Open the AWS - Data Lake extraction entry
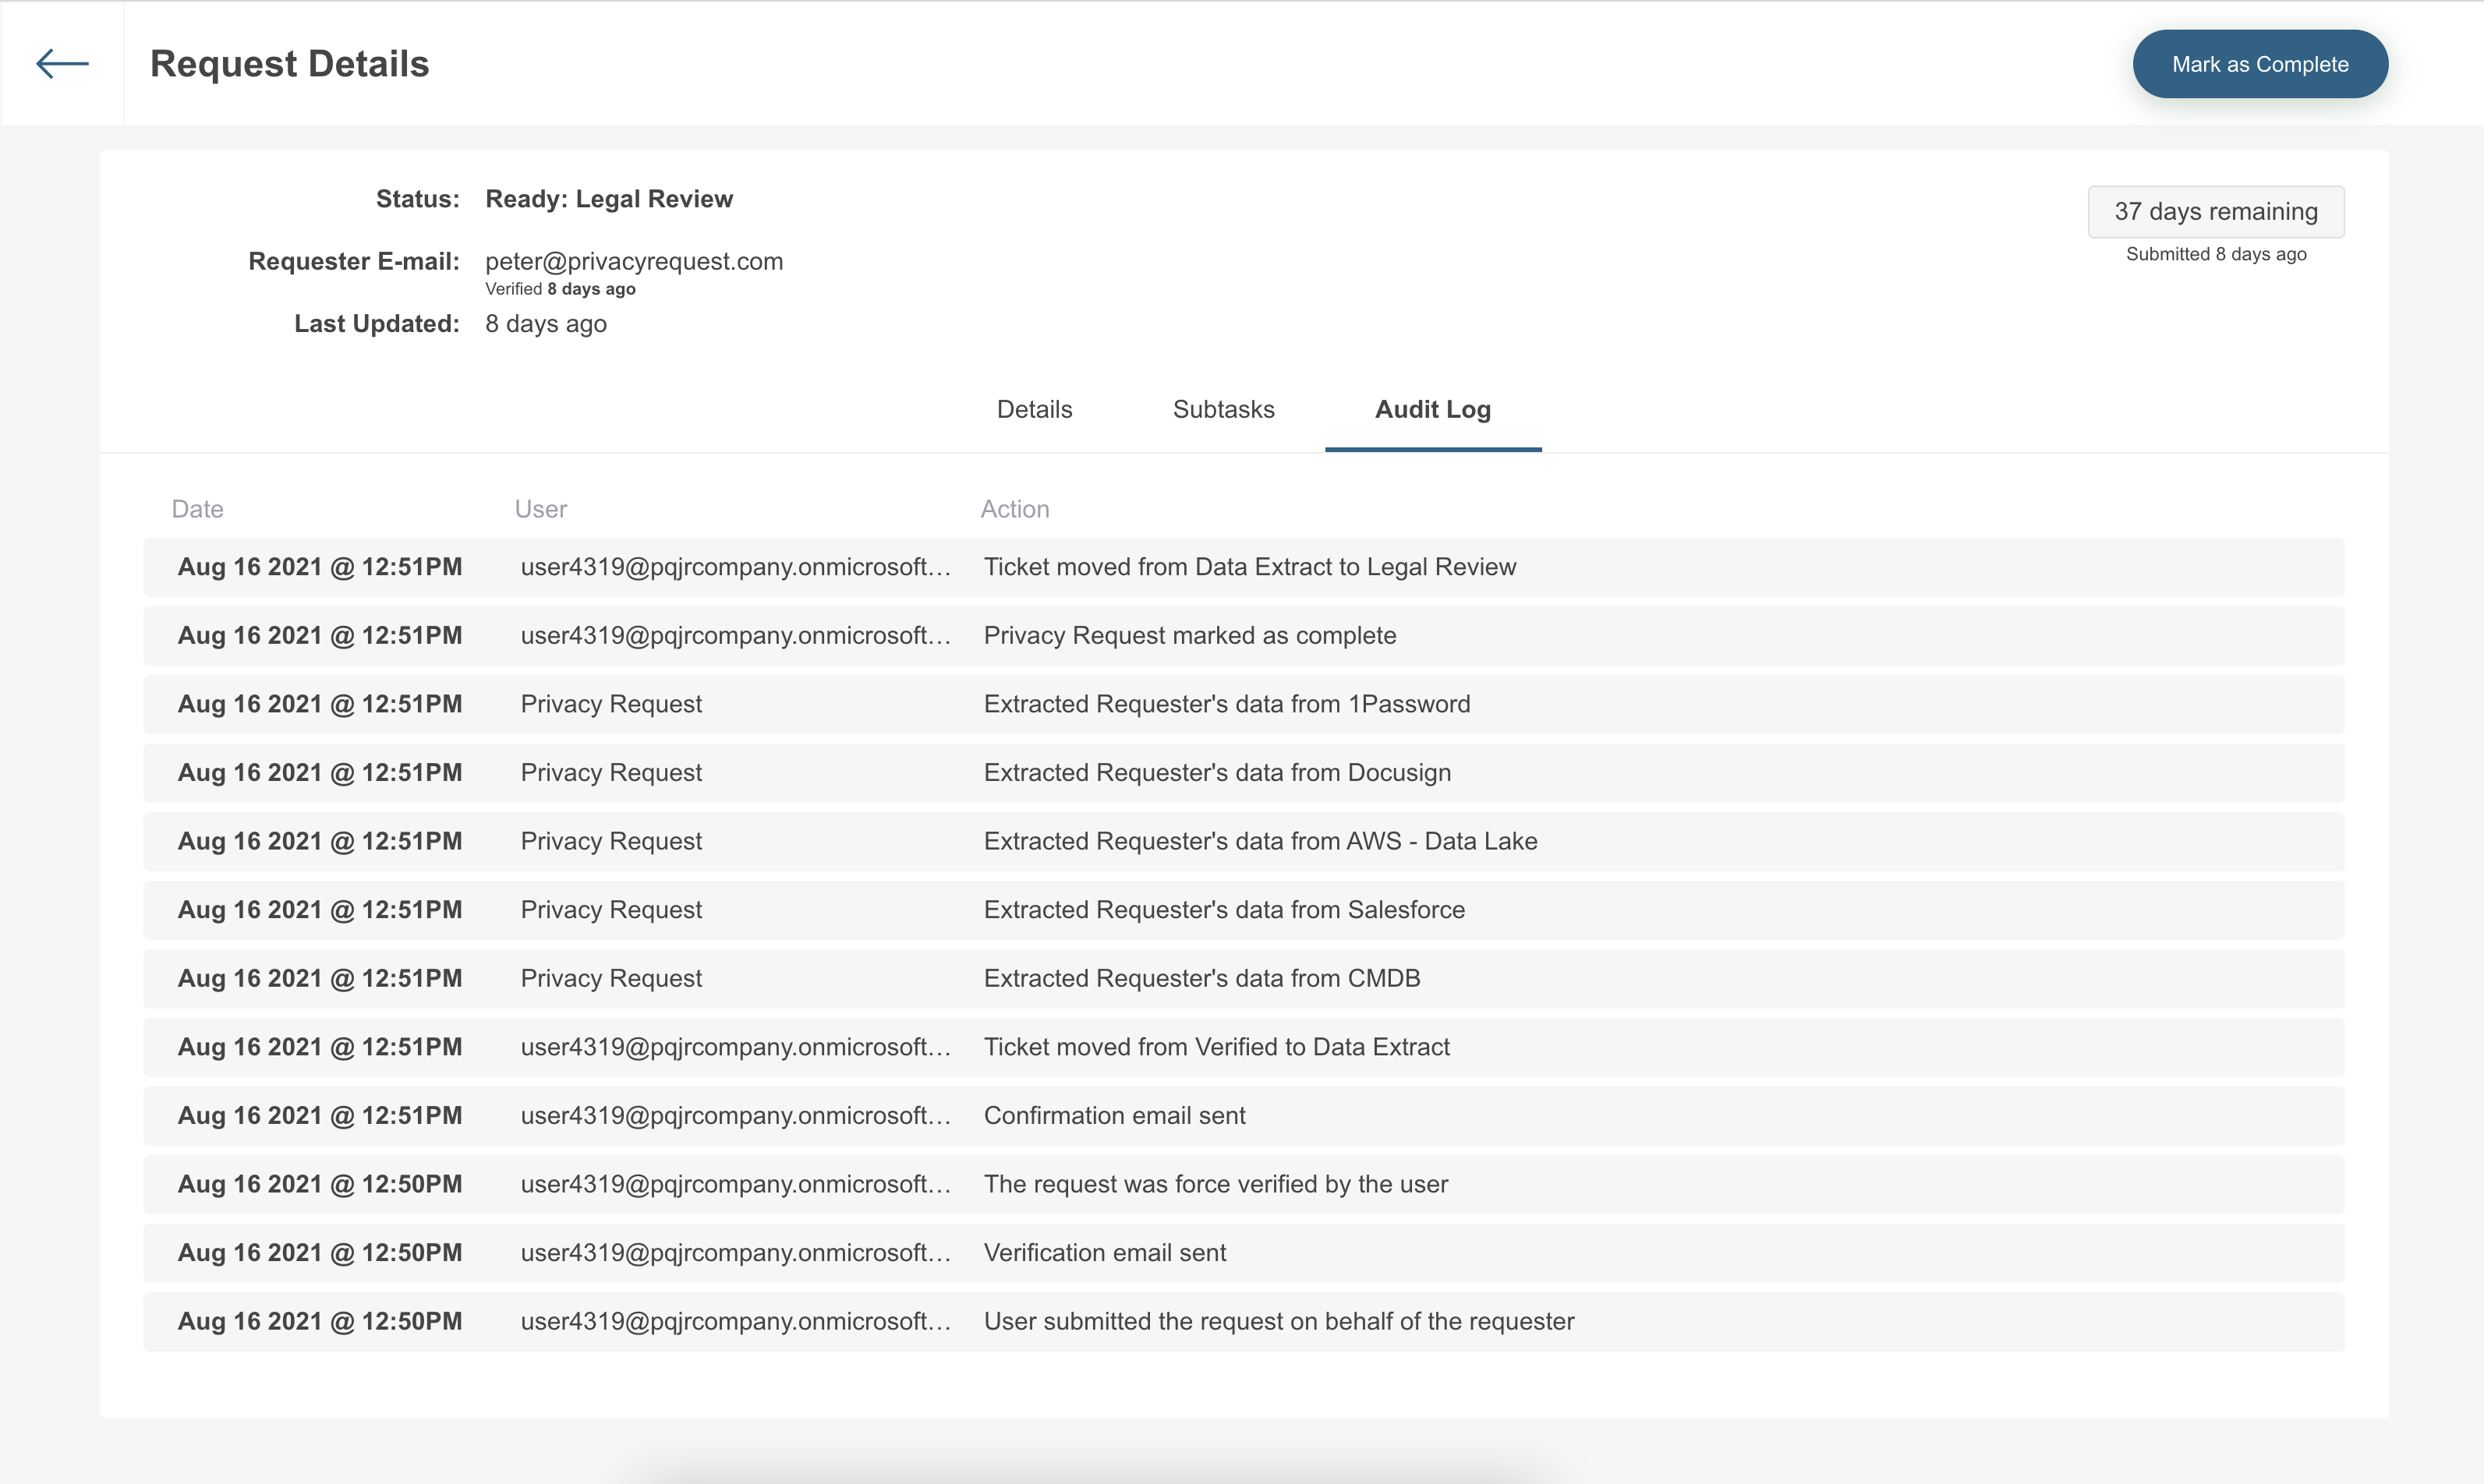The height and width of the screenshot is (1484, 2484). pyautogui.click(x=1259, y=841)
